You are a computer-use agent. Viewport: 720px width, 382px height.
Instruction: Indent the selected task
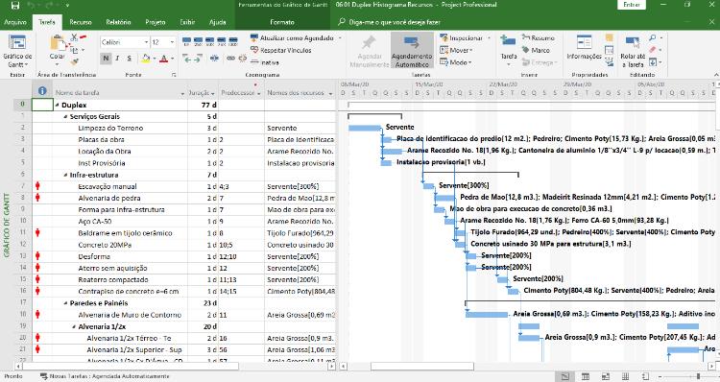pos(198,59)
